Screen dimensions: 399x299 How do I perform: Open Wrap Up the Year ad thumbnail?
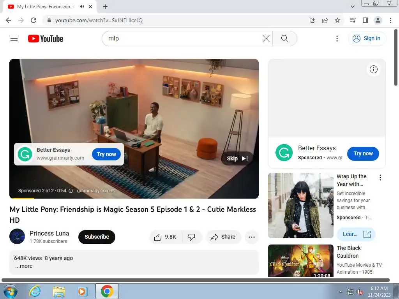point(300,206)
